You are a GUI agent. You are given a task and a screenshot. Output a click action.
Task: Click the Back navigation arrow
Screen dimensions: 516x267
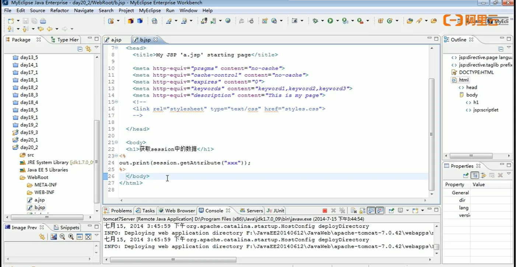point(49,29)
